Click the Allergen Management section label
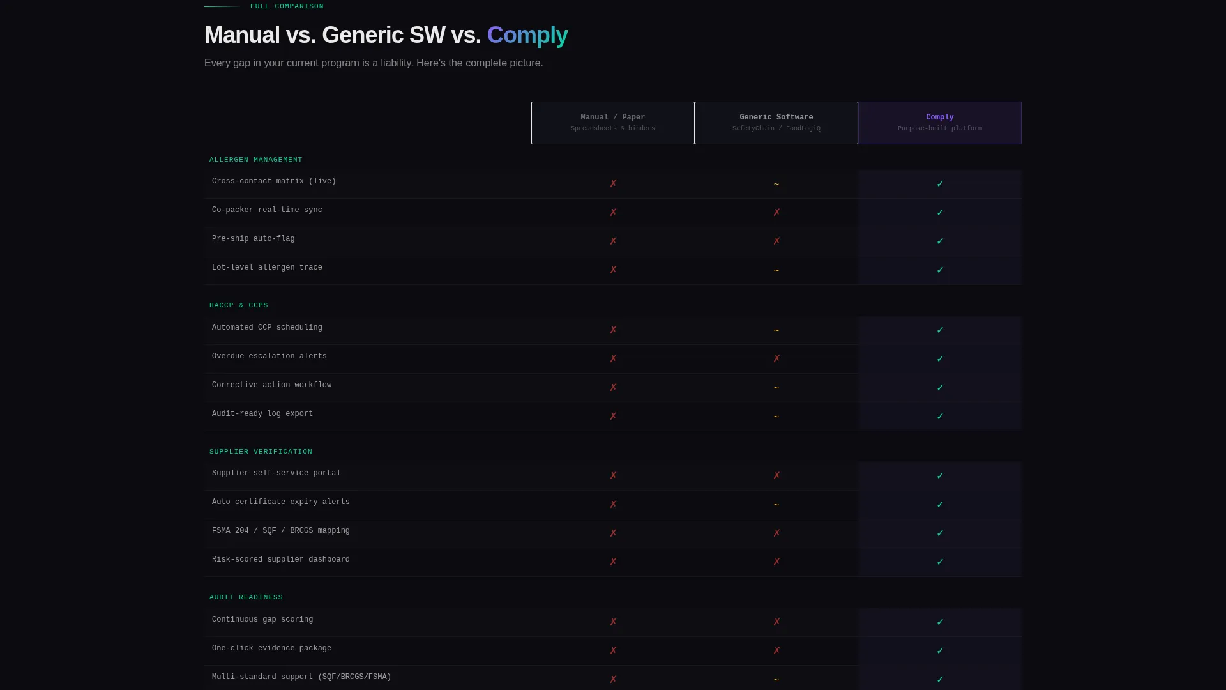1226x690 pixels. point(255,160)
